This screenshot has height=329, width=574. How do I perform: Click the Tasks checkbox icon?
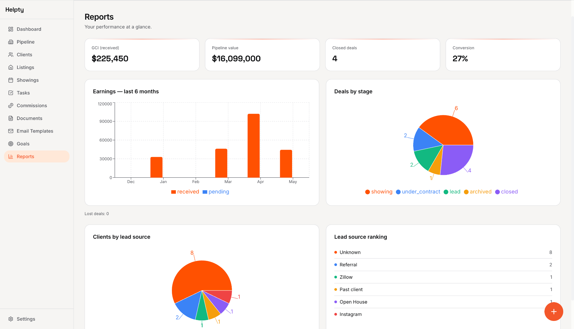pos(11,93)
